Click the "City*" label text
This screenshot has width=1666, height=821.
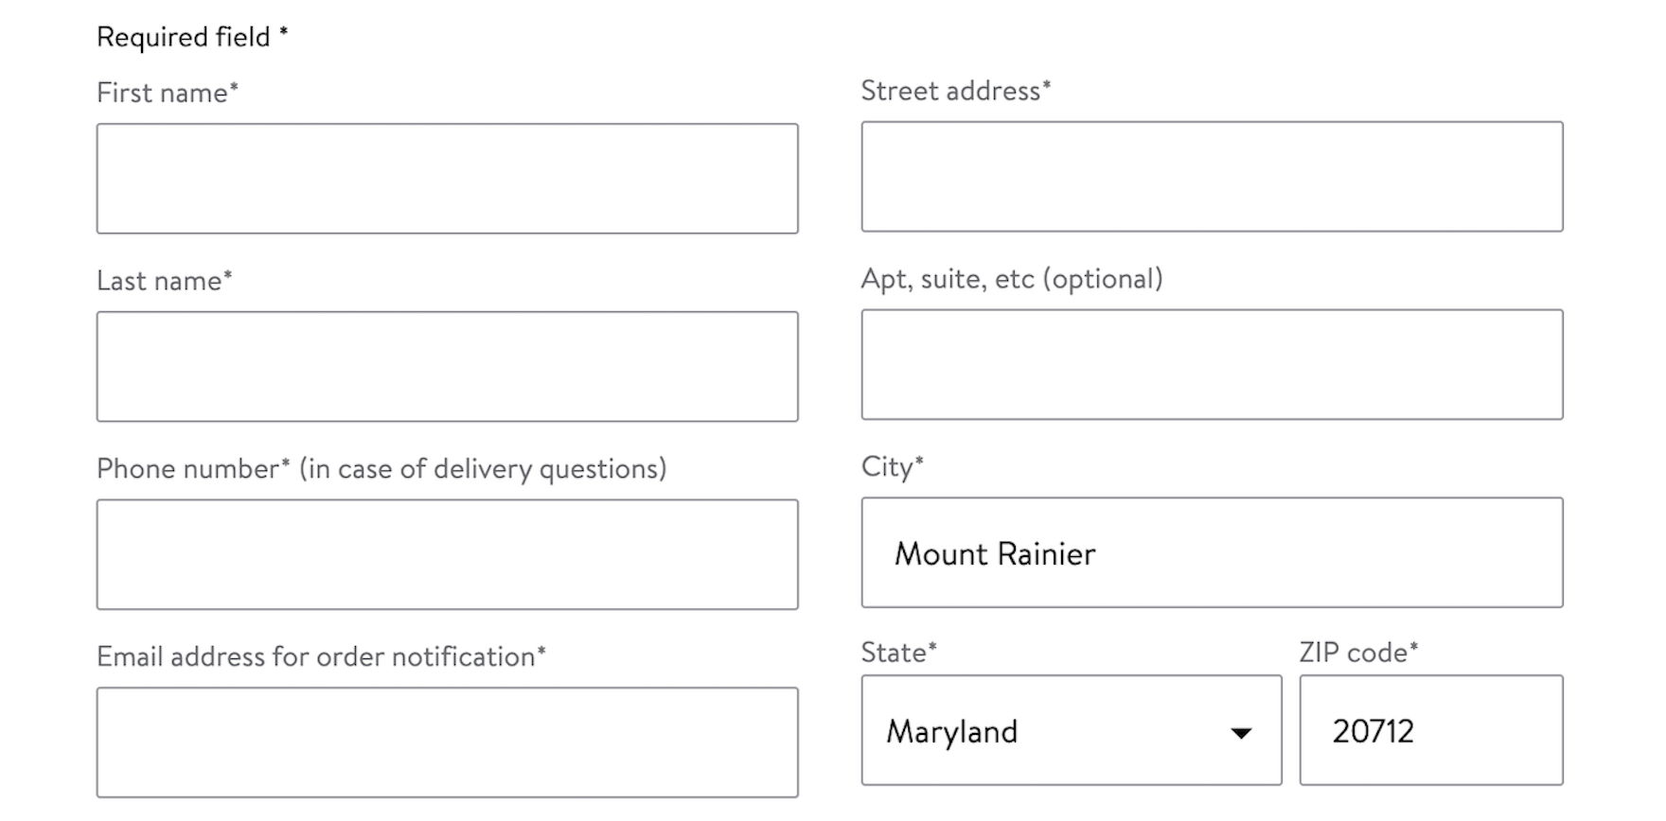[x=892, y=466]
